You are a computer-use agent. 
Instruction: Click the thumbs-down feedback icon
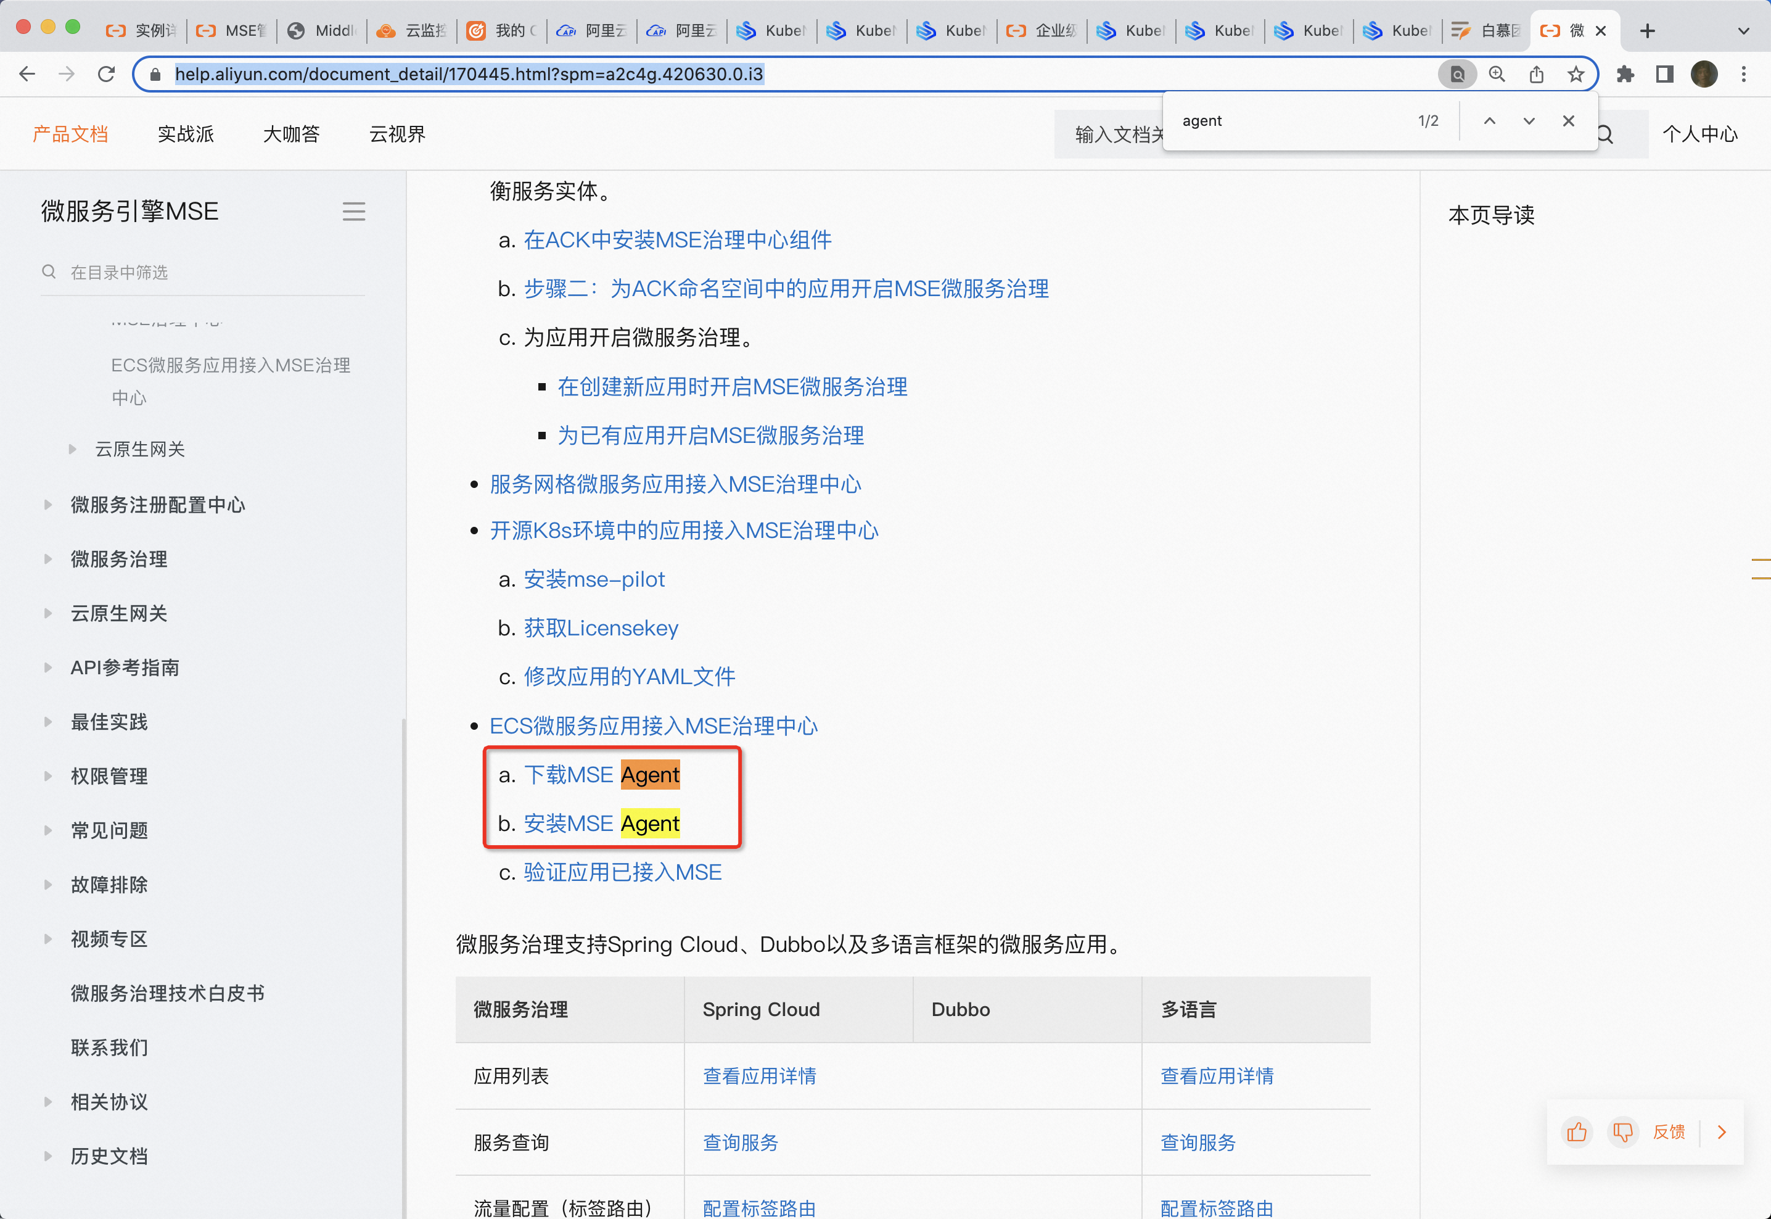[1623, 1131]
